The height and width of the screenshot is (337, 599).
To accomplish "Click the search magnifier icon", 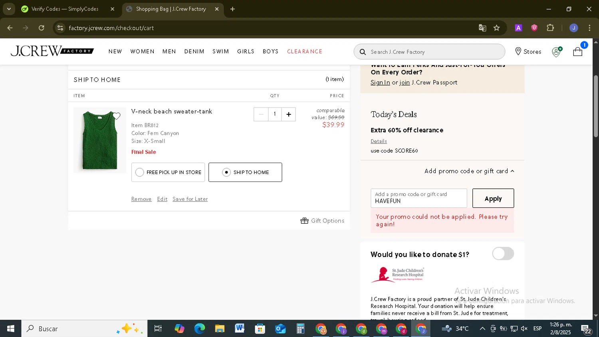I will pos(363,52).
